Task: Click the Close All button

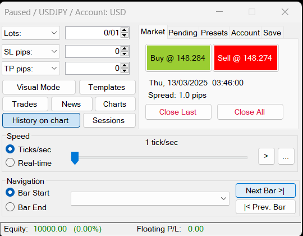Action: [250, 112]
